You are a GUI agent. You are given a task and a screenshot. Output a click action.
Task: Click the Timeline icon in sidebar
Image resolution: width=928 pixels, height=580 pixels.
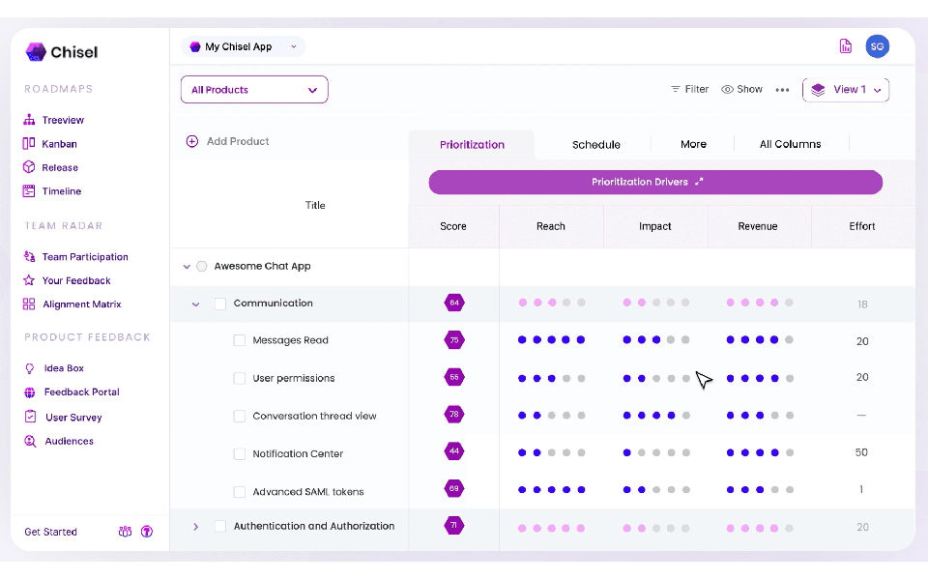28,190
